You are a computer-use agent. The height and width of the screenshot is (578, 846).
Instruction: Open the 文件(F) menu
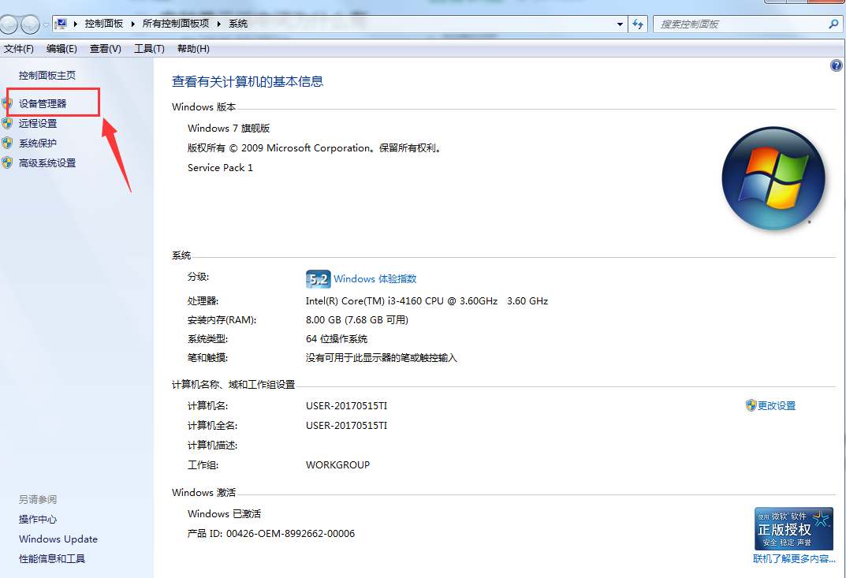[x=19, y=49]
